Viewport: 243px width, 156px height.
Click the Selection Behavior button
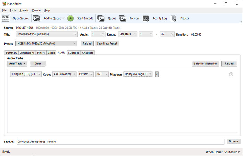coord(206,64)
